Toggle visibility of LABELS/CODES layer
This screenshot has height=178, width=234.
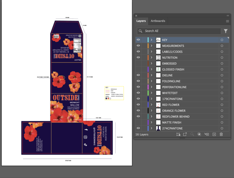pyautogui.click(x=138, y=52)
